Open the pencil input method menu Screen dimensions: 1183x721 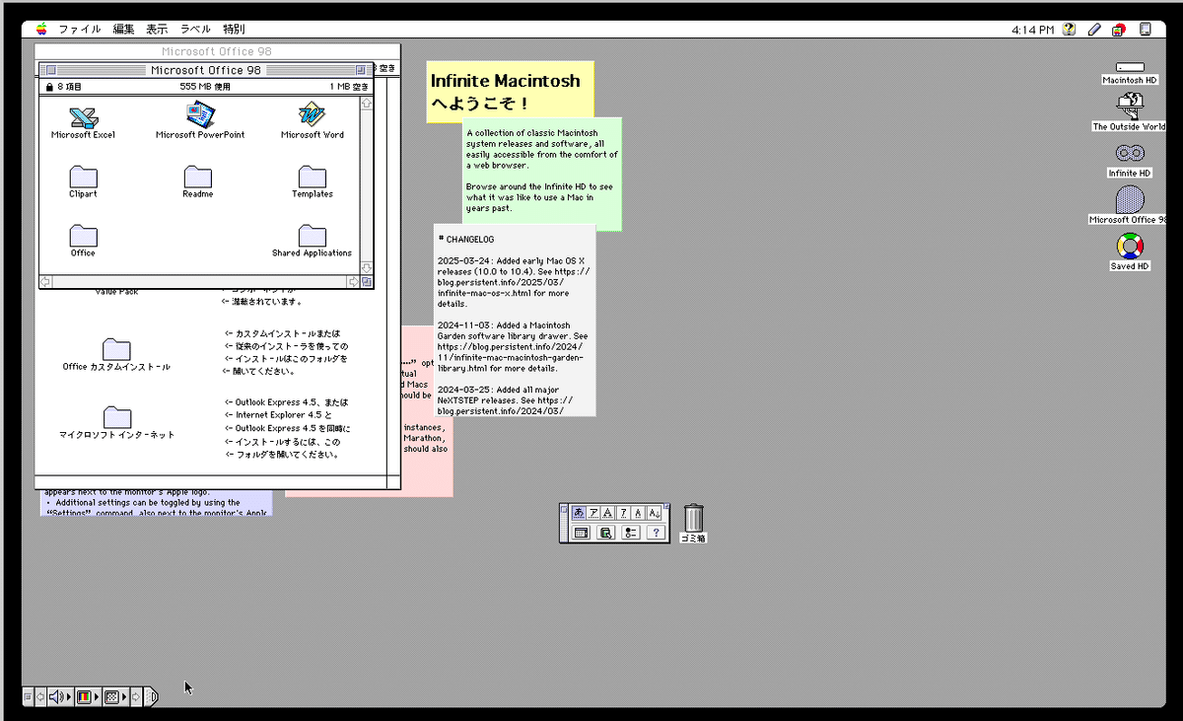click(1094, 30)
